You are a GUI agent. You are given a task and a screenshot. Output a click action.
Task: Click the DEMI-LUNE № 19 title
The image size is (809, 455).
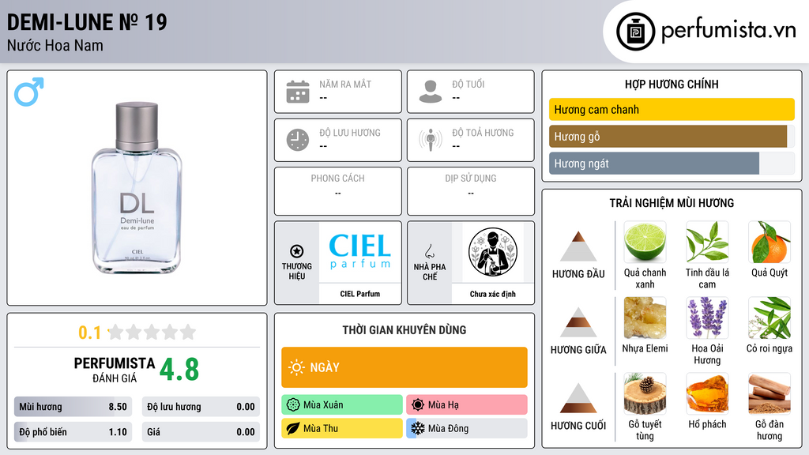coord(87,22)
